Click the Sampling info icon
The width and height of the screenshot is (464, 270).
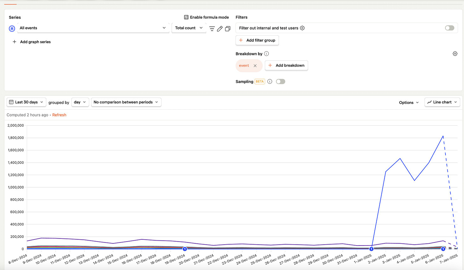[x=270, y=81]
